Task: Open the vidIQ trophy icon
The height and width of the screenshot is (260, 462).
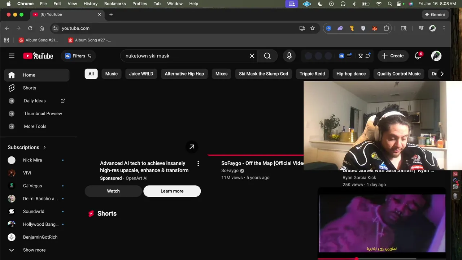Action: [x=360, y=56]
